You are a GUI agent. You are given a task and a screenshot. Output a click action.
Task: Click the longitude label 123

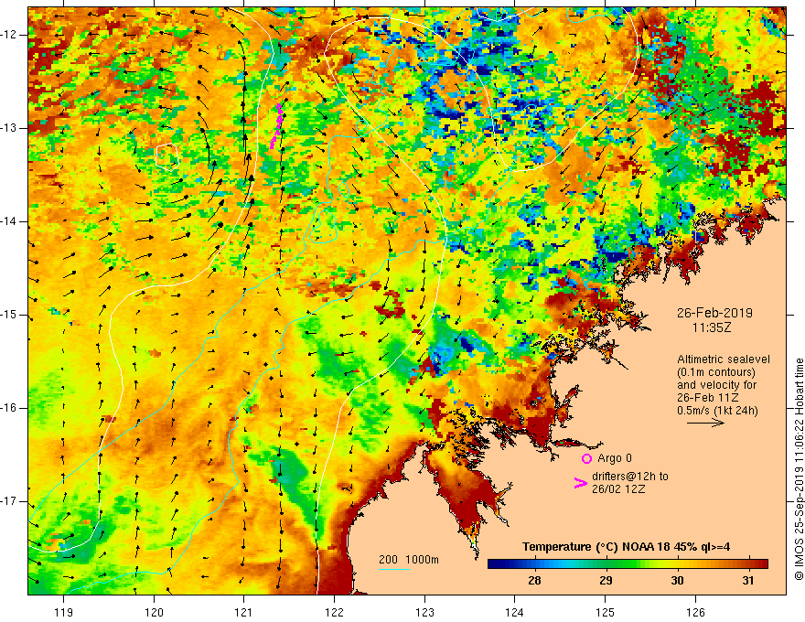(x=424, y=612)
